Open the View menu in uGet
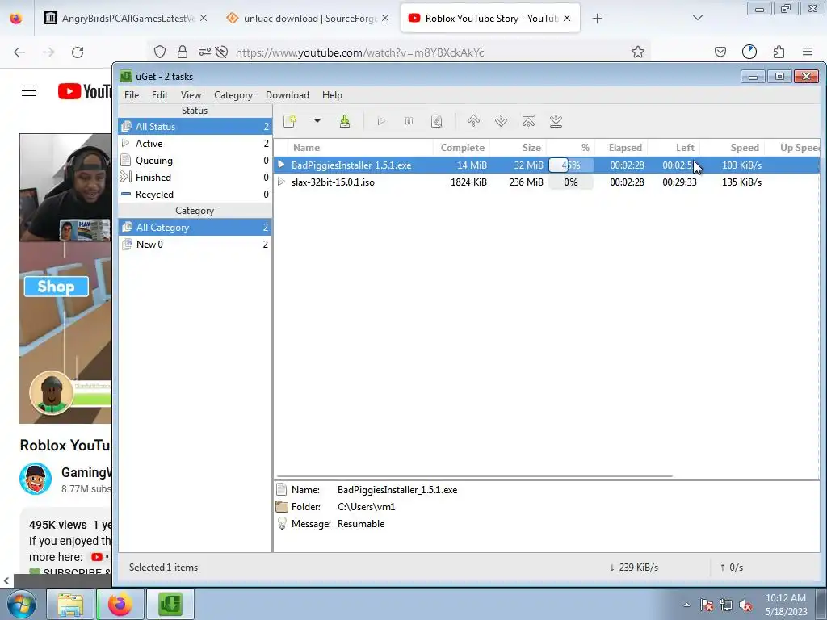 click(191, 95)
